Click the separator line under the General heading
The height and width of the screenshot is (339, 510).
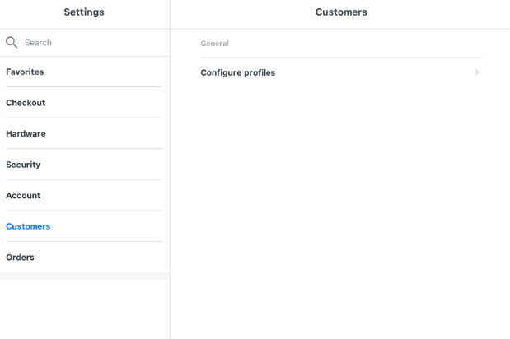point(341,58)
